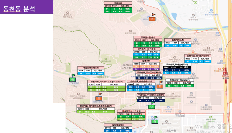Image resolution: width=232 pixels, height=133 pixels.
Task: Click the green 중 flag below the 2004 398 table
Action: [152, 107]
